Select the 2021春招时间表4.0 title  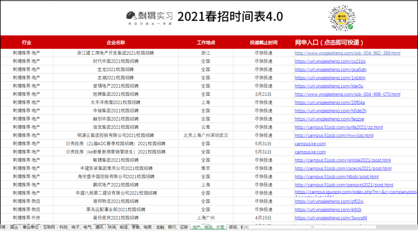(x=230, y=17)
